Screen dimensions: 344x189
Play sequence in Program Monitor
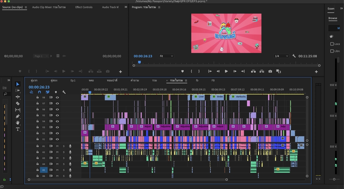click(x=226, y=71)
